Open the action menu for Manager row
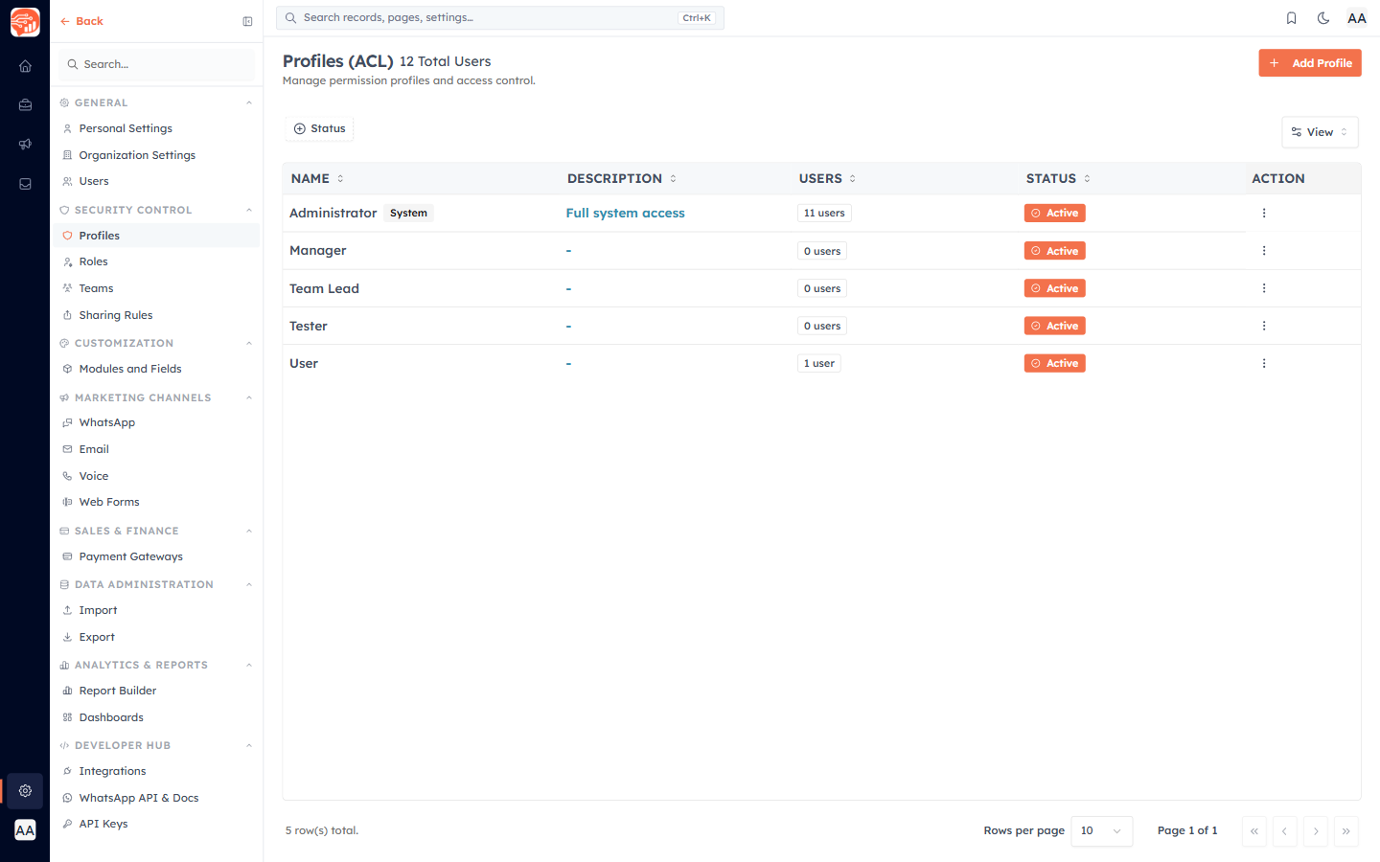1380x862 pixels. click(1264, 251)
